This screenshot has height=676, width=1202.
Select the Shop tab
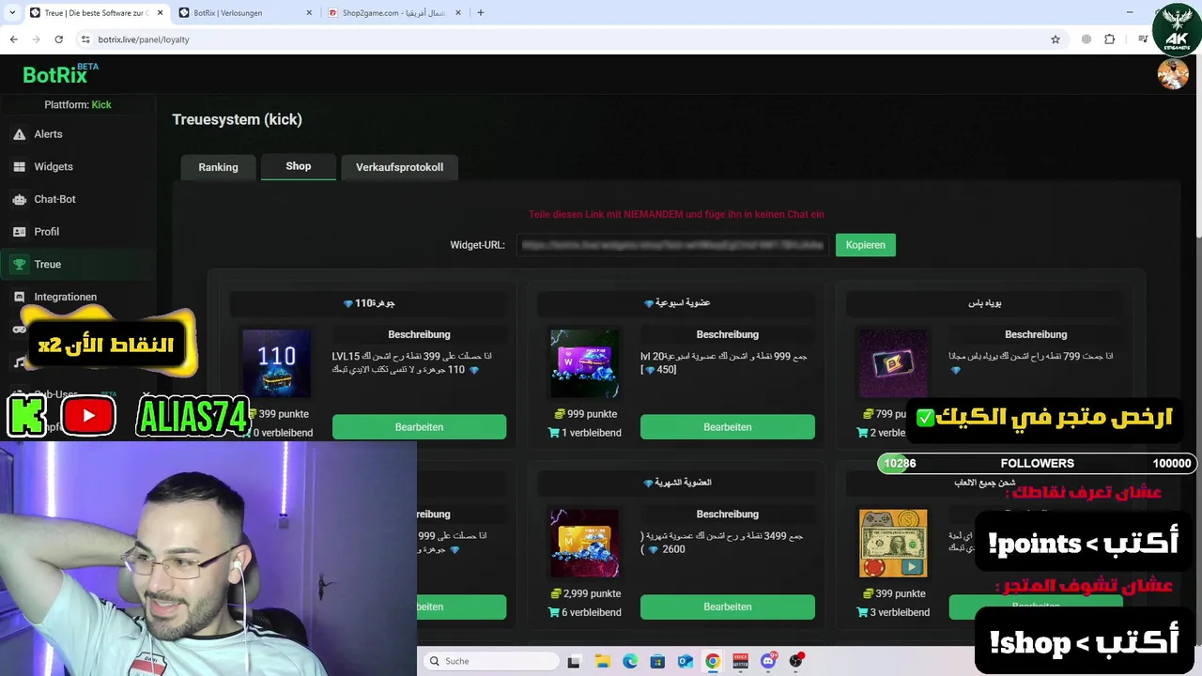pos(299,166)
